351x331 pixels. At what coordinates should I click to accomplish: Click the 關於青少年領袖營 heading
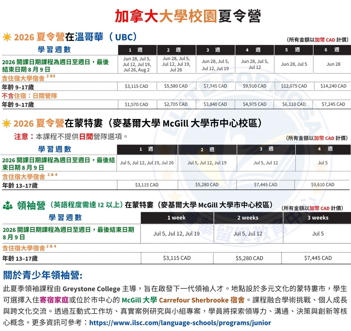coord(43,275)
